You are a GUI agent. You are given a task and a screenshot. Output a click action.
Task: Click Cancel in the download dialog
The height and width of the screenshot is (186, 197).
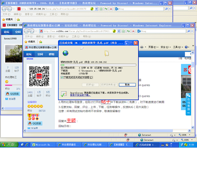tap(127, 85)
